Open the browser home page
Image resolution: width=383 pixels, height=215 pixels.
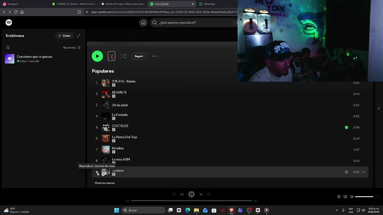22,12
